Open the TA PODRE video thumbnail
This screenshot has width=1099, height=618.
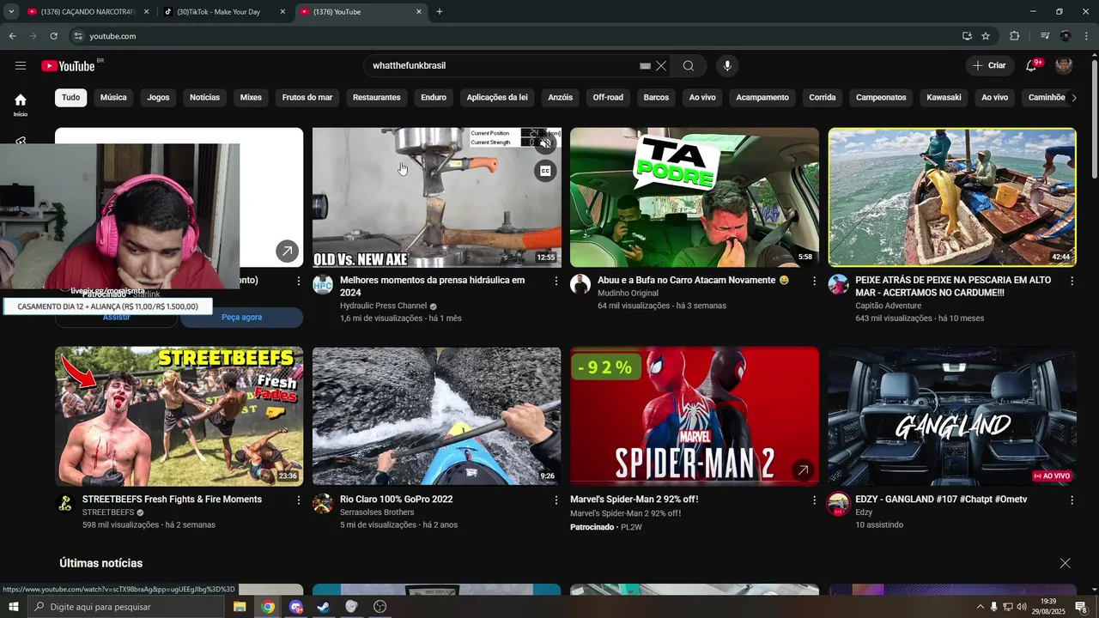[x=694, y=197]
